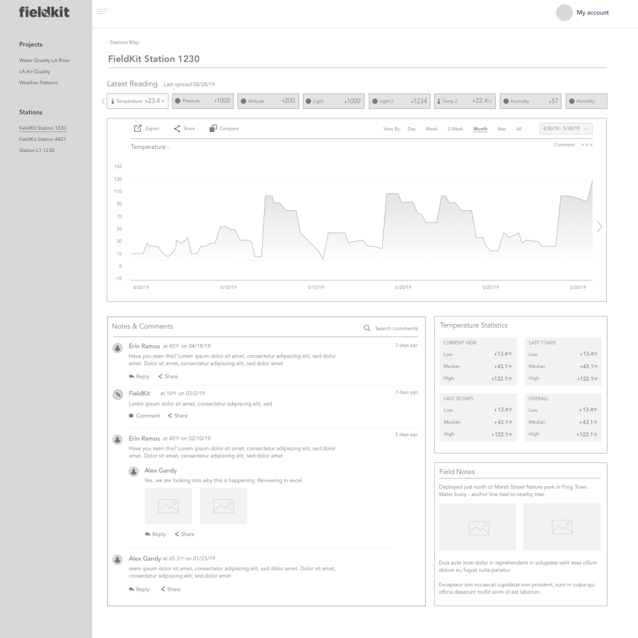Switch chart view to Week
The image size is (638, 638).
431,129
